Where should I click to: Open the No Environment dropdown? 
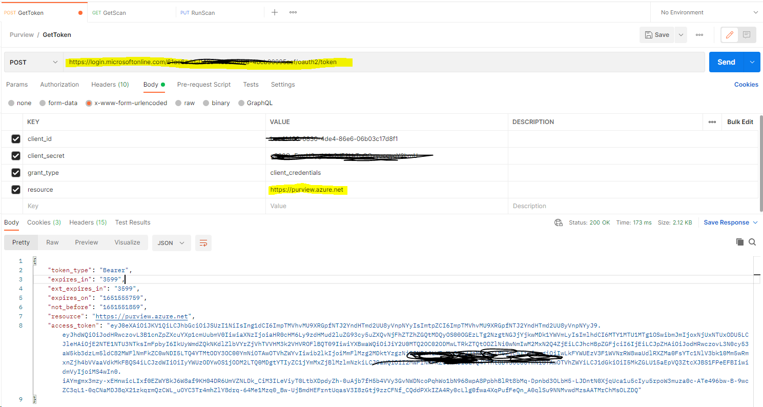pos(709,12)
